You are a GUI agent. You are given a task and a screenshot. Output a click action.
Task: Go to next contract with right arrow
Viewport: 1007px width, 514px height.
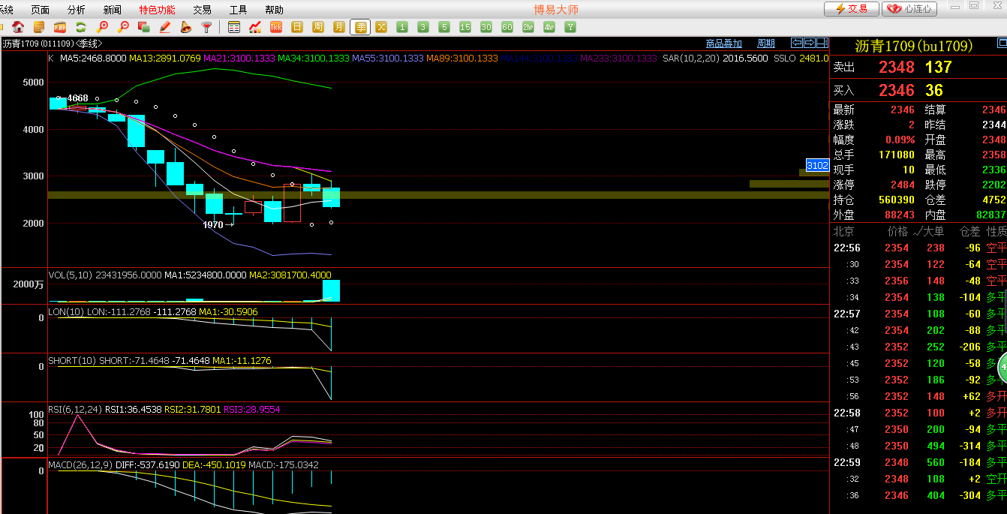pos(810,43)
